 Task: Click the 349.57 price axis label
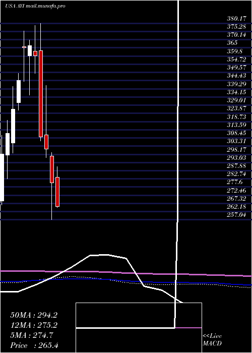click(236, 68)
